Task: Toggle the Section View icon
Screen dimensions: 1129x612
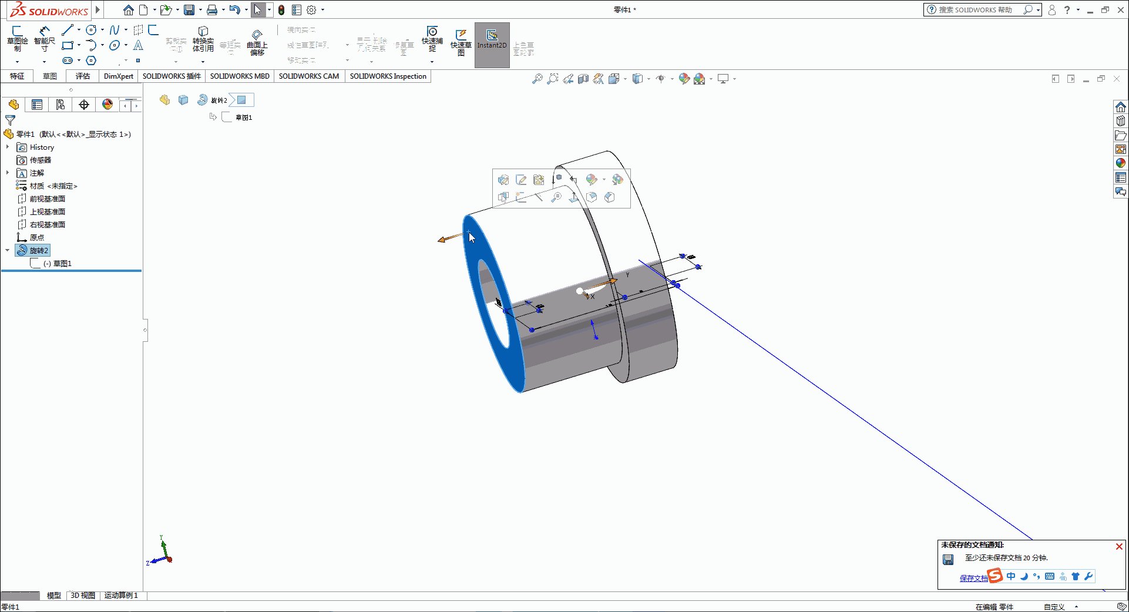Action: point(583,79)
